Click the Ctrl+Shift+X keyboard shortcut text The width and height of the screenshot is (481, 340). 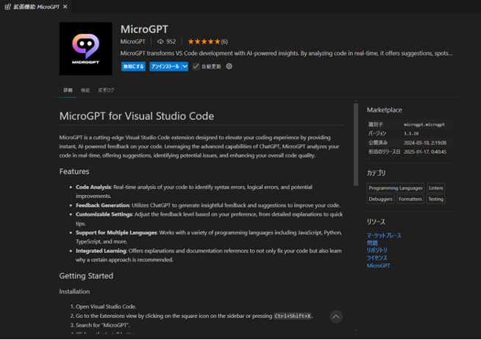click(x=293, y=316)
